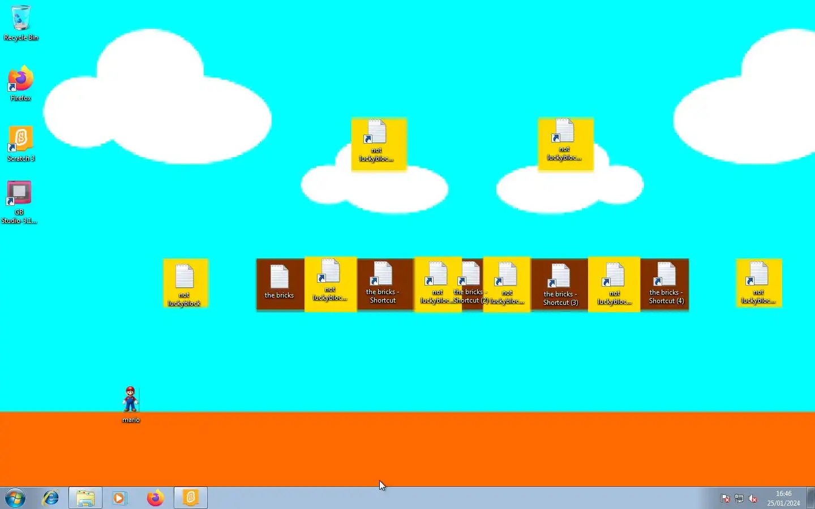Open Firefox from the taskbar
The width and height of the screenshot is (815, 509).
pyautogui.click(x=155, y=498)
